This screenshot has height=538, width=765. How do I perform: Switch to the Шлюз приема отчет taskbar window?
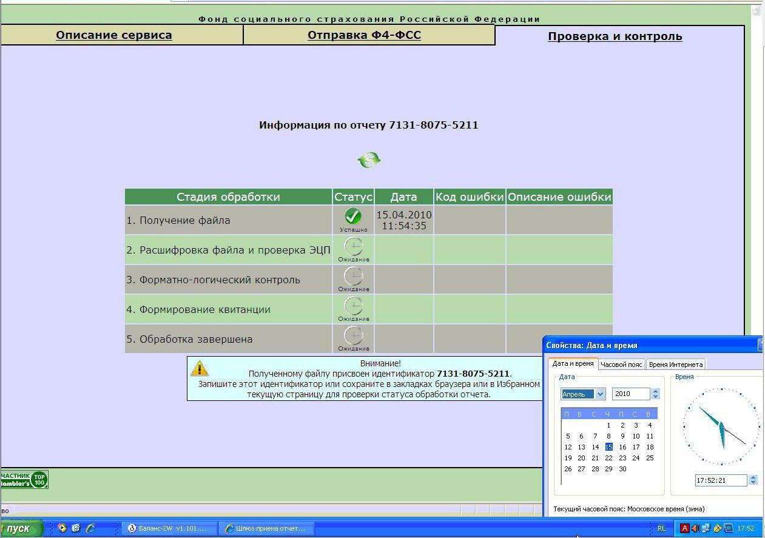[267, 528]
